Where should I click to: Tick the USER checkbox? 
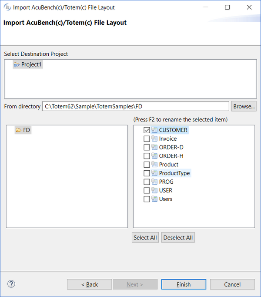pos(147,191)
